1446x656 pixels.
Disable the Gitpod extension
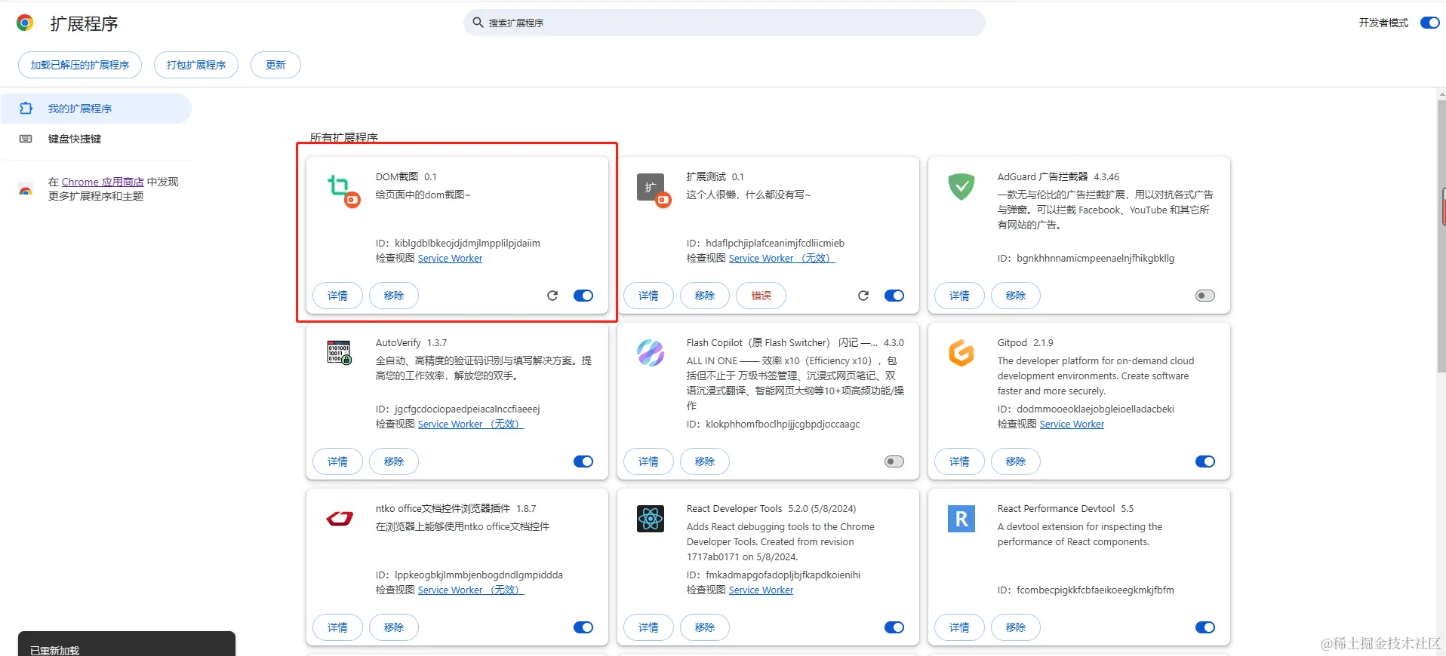point(1205,461)
